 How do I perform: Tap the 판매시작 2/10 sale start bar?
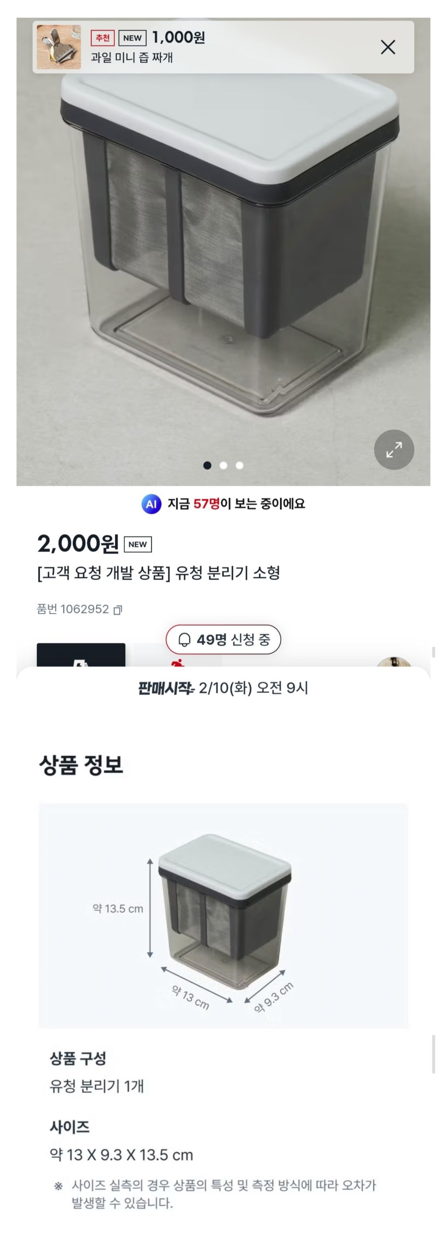(x=223, y=688)
